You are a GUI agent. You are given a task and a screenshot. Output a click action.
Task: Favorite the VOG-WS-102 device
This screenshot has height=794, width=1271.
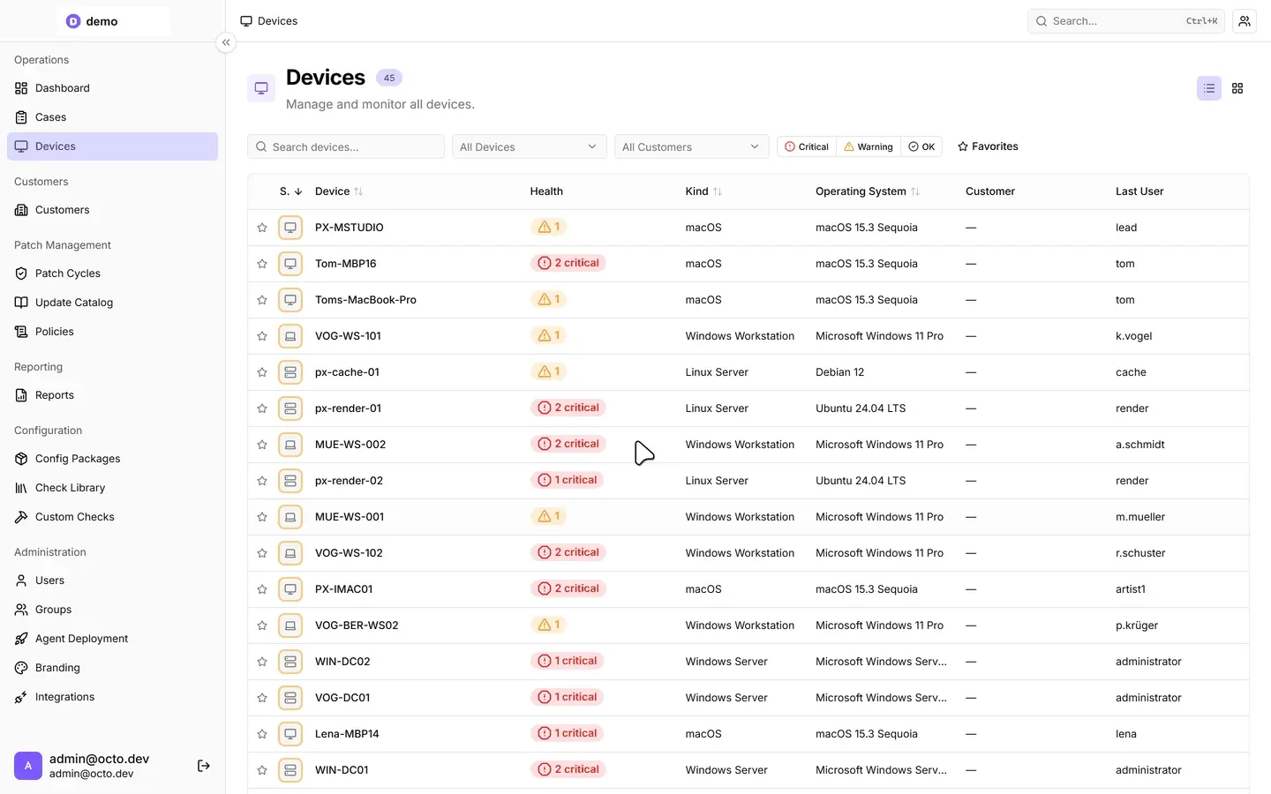tap(262, 553)
